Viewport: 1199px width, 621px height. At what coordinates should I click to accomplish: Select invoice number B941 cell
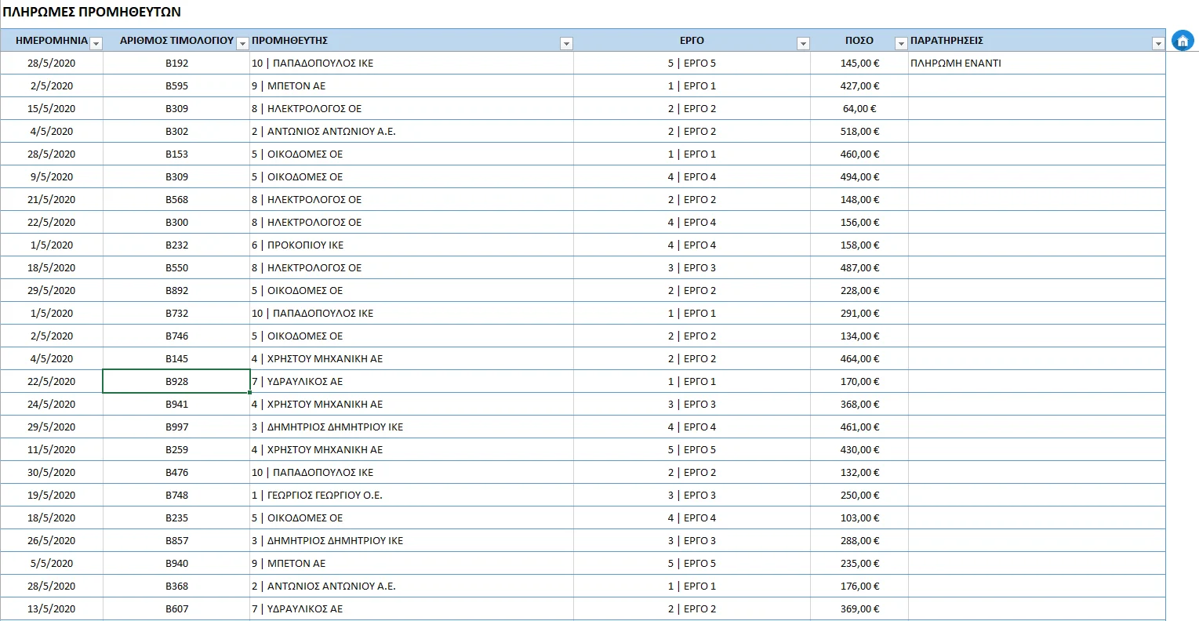pos(176,404)
